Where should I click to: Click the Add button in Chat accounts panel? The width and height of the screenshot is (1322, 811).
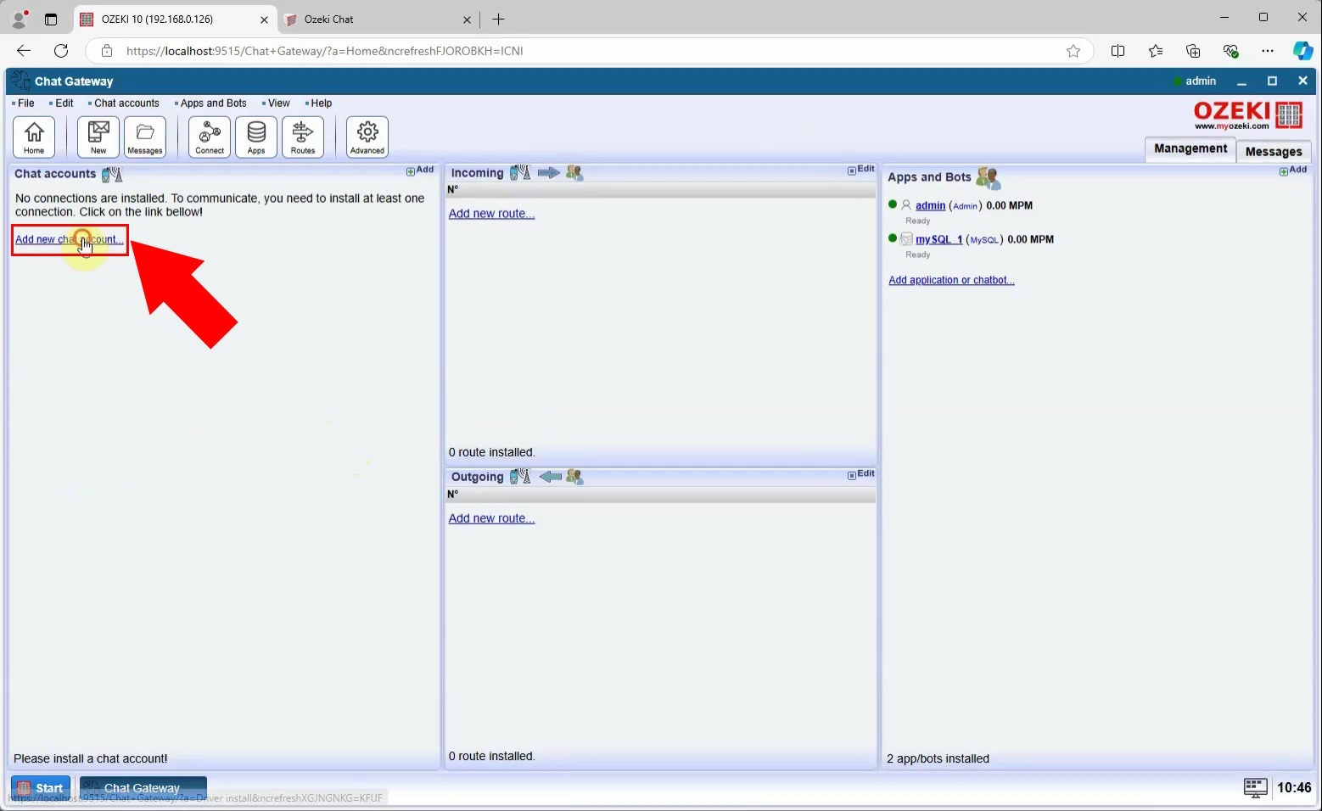pyautogui.click(x=420, y=171)
